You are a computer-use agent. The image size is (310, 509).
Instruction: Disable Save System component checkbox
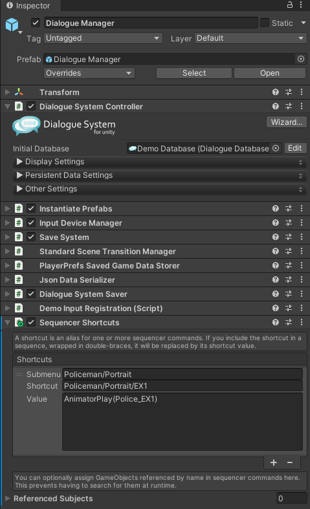click(x=31, y=237)
